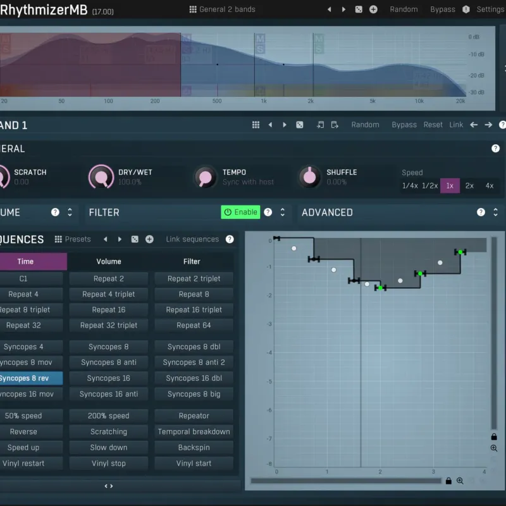Click the Band 1 copy settings icon
The height and width of the screenshot is (506, 506).
(320, 125)
